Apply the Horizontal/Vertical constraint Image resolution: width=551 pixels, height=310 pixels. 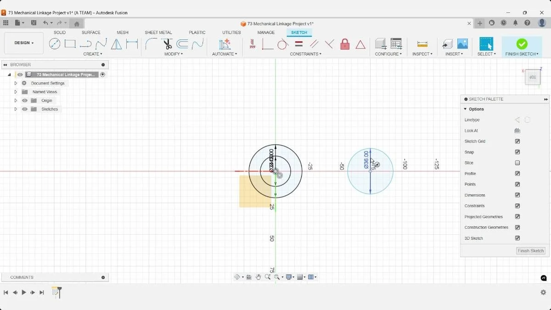tap(253, 44)
